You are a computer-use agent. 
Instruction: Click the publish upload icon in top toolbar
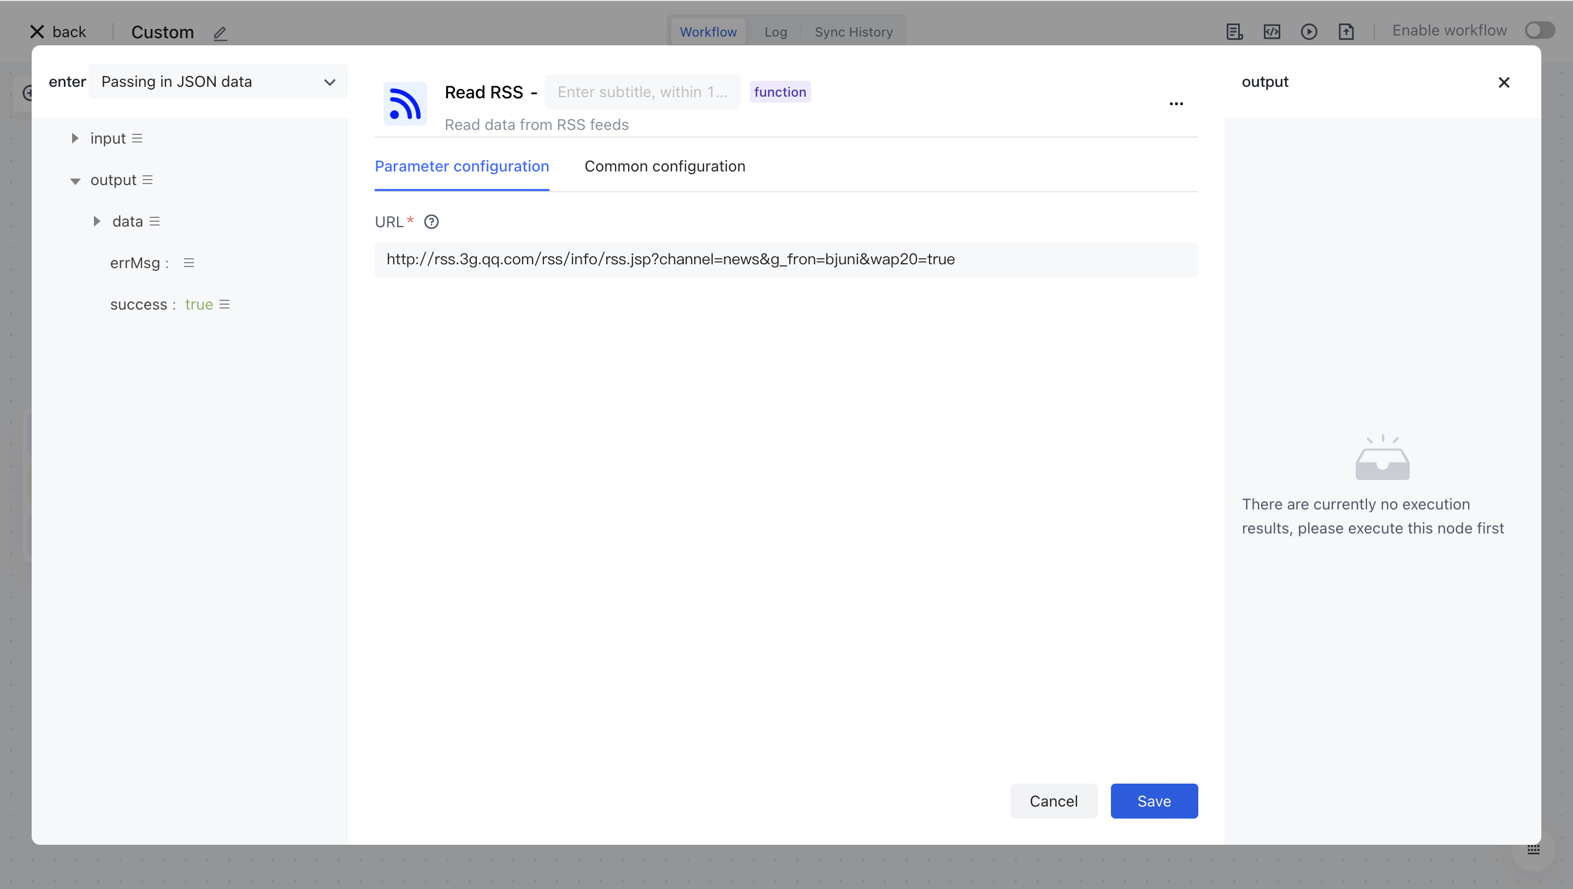point(1346,32)
